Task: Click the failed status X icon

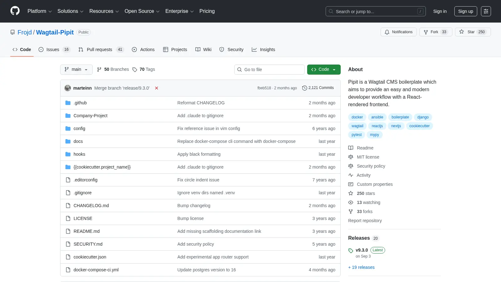Action: pyautogui.click(x=157, y=88)
